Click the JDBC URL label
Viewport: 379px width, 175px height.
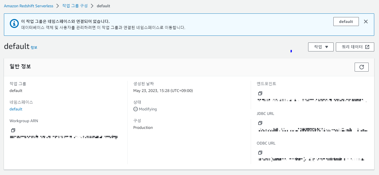pyautogui.click(x=266, y=113)
